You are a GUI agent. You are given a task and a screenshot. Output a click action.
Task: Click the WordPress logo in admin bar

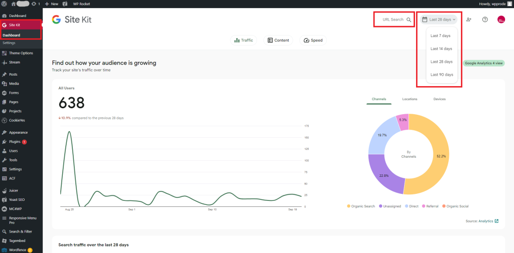(x=4, y=4)
